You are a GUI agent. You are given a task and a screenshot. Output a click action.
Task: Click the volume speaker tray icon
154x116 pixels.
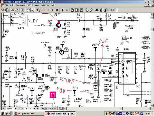pos(106,113)
